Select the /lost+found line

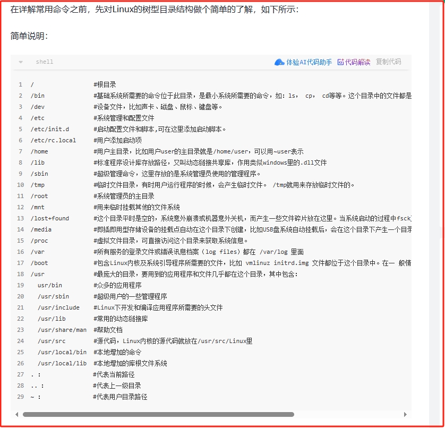pos(48,218)
